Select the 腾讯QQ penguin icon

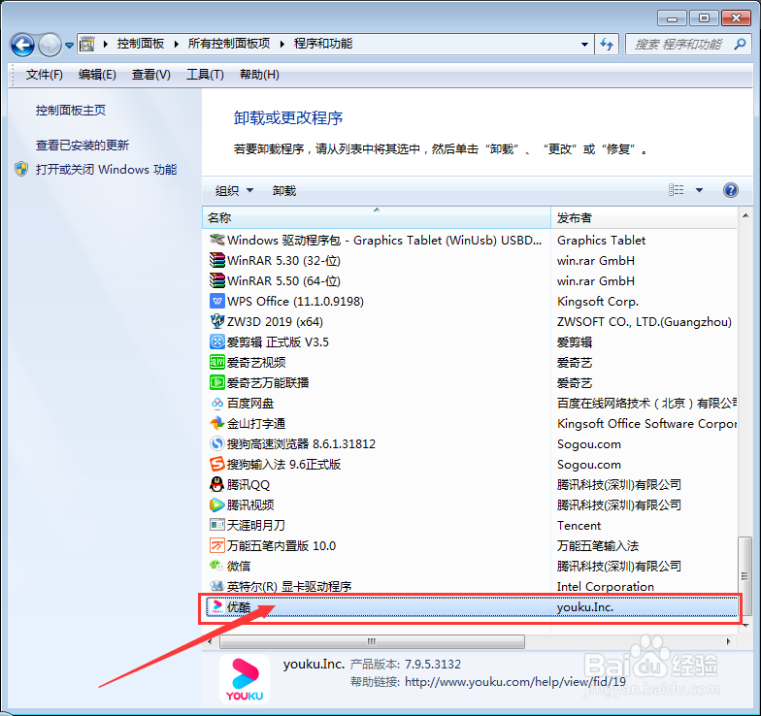click(217, 484)
